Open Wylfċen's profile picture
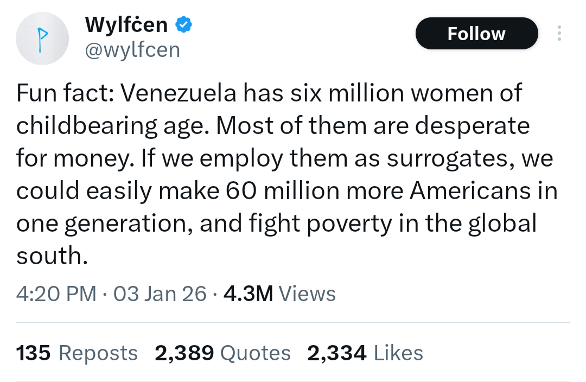The width and height of the screenshot is (586, 382). tap(41, 37)
